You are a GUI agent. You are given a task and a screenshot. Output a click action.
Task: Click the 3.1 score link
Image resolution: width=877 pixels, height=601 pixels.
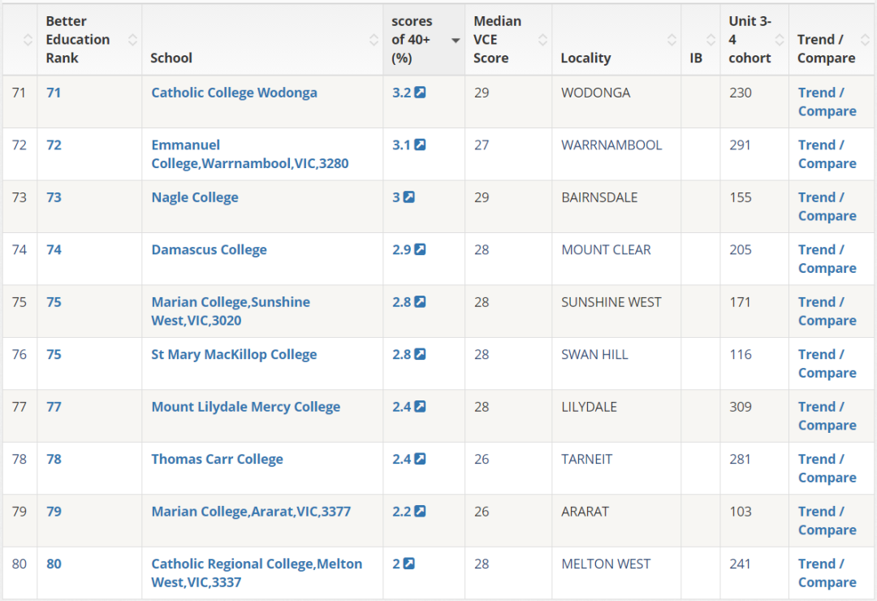(402, 145)
